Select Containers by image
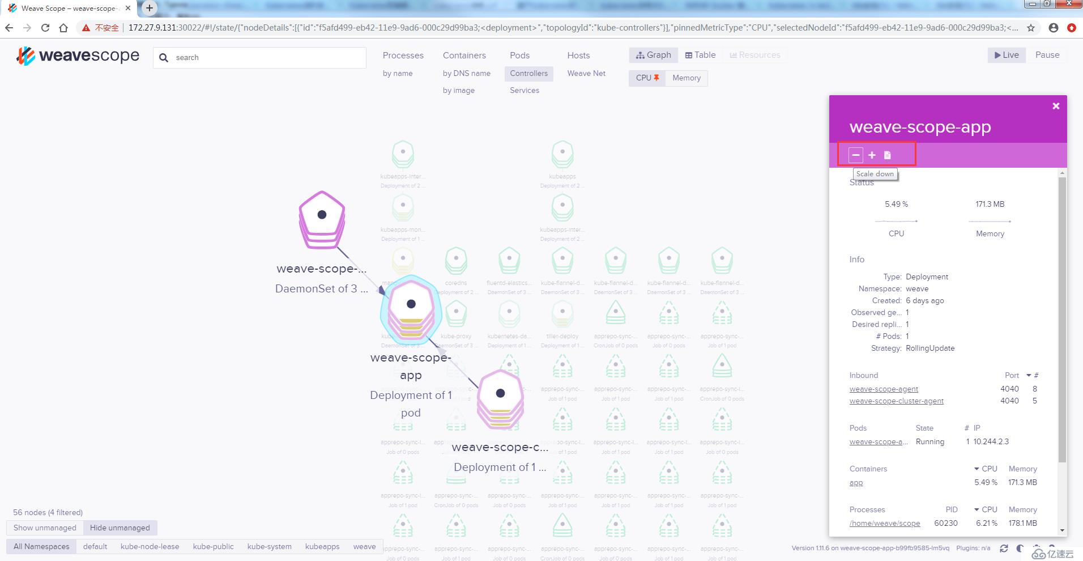The width and height of the screenshot is (1083, 561). pos(459,91)
